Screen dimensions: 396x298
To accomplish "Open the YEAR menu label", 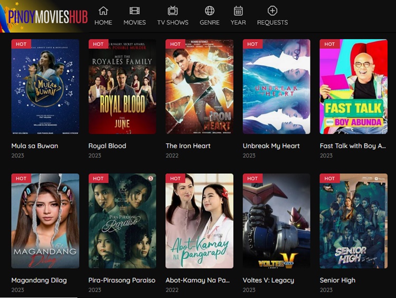I will [238, 23].
